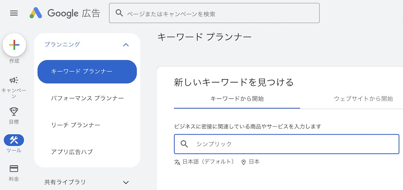The width and height of the screenshot is (403, 190).
Task: Open the hamburger main menu
Action: (x=14, y=13)
